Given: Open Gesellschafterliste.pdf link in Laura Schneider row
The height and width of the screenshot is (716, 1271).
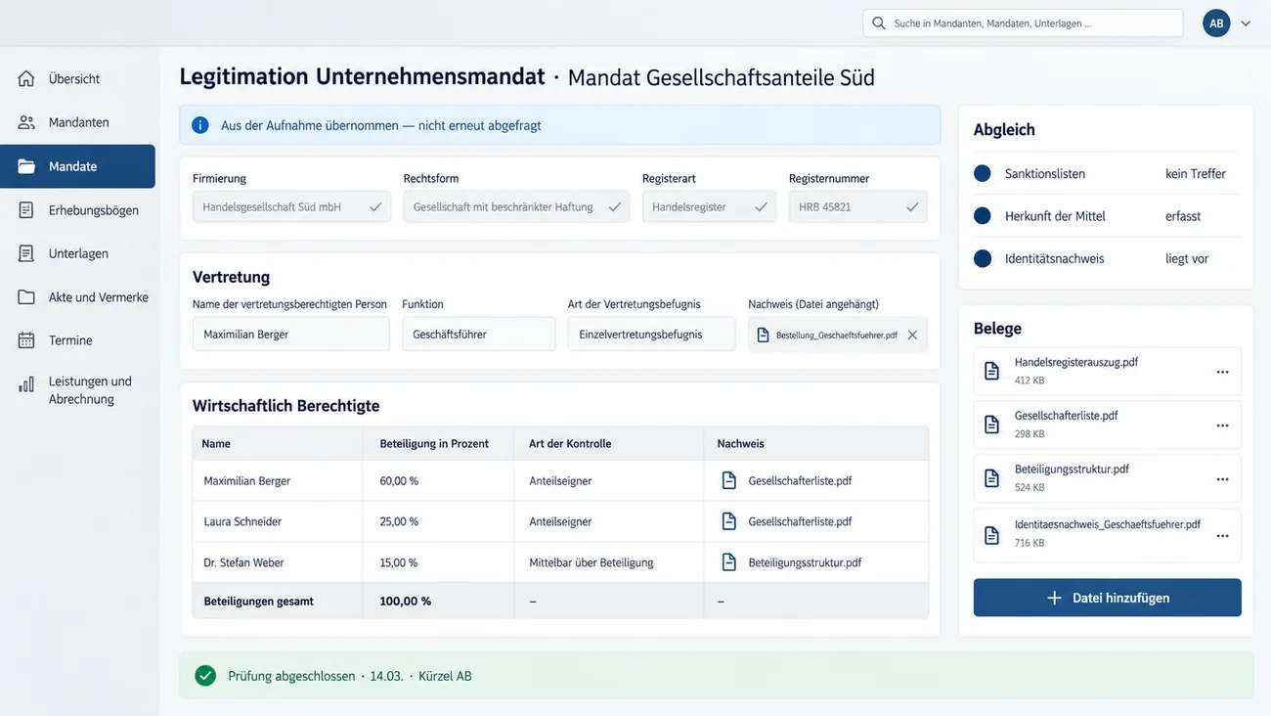Looking at the screenshot, I should pos(800,521).
